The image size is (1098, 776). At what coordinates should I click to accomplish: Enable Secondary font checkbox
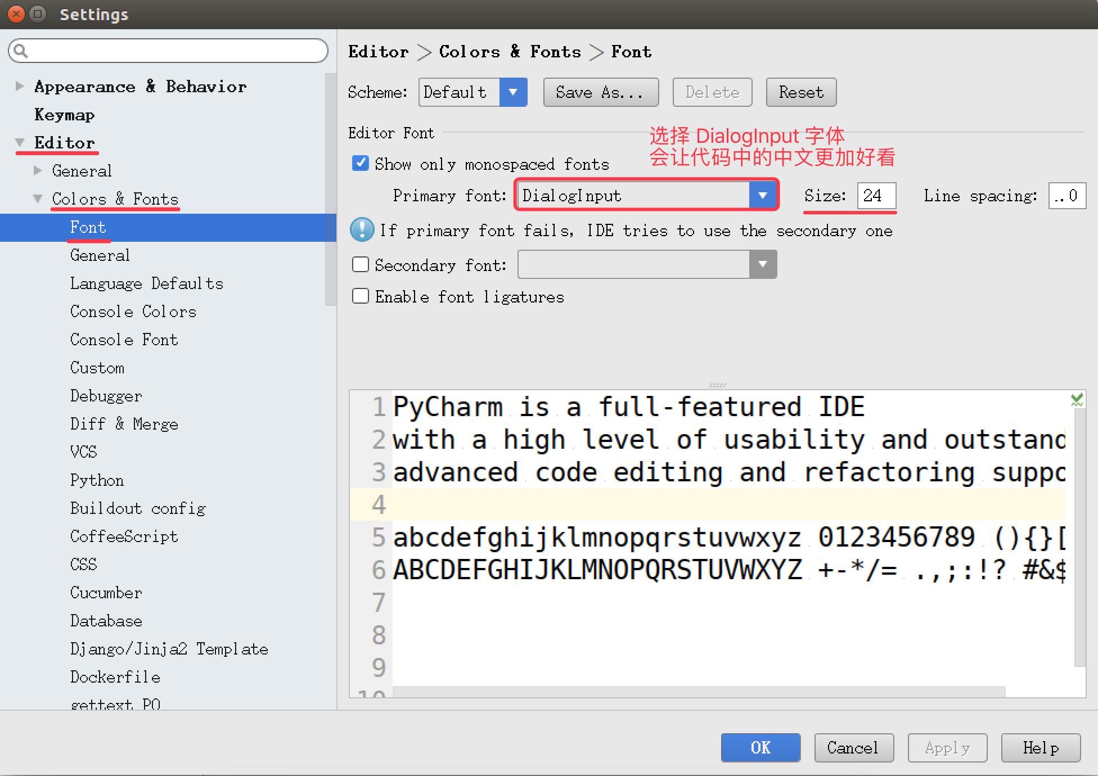362,264
